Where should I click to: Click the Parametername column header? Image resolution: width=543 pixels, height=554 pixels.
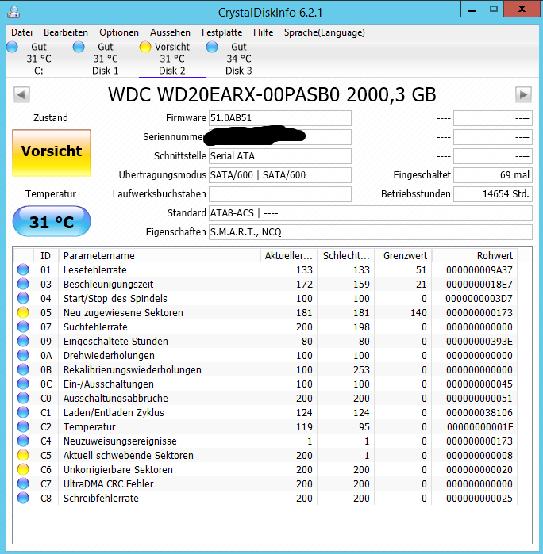(160, 255)
